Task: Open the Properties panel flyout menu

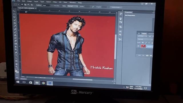Action: tap(154, 13)
